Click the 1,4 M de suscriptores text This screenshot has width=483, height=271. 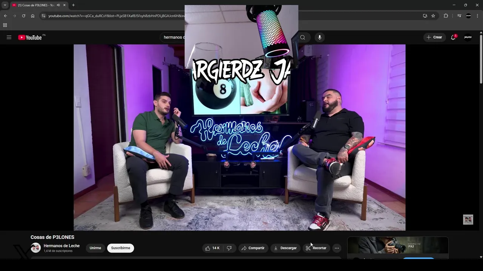pyautogui.click(x=58, y=251)
